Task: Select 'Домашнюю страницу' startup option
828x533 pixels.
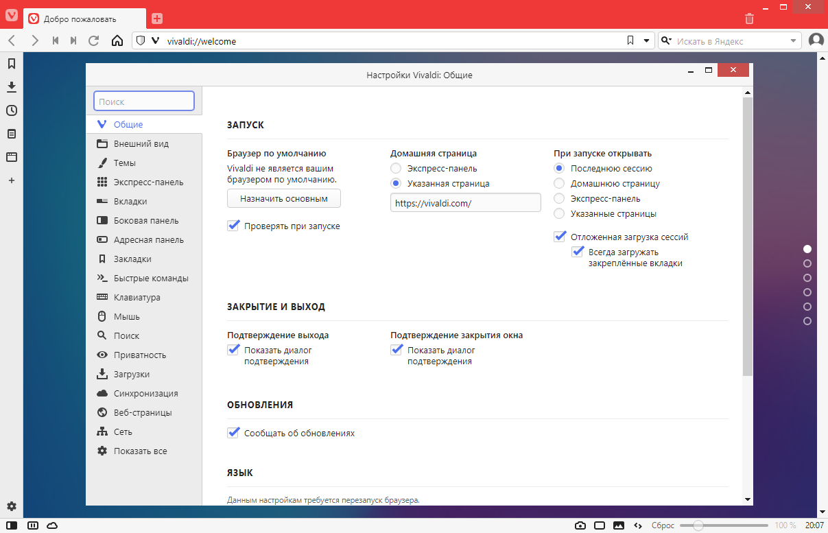Action: 559,184
